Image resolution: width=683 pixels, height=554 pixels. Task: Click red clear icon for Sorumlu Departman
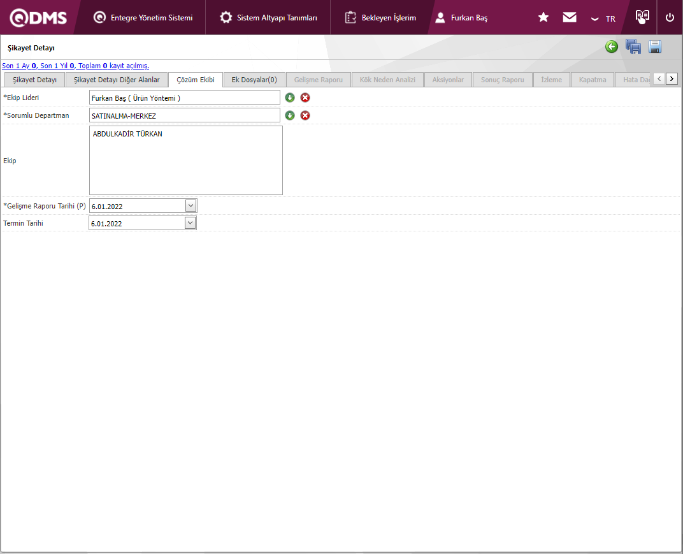click(x=305, y=115)
